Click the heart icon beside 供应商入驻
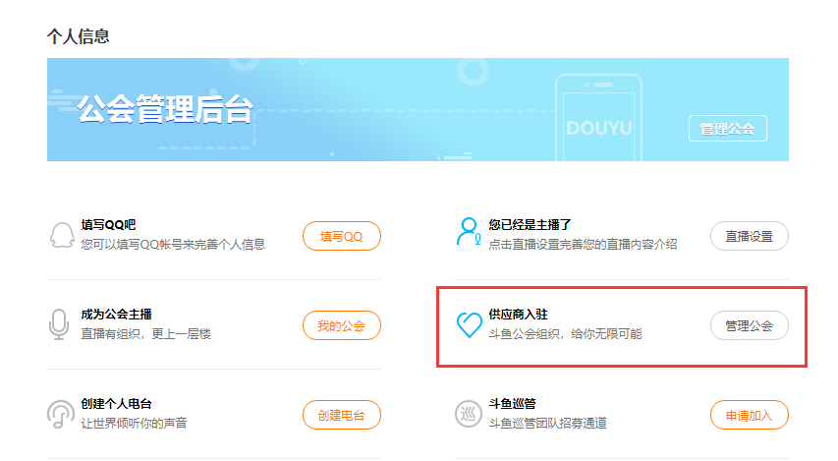Screen dimensions: 838x461 tap(469, 325)
